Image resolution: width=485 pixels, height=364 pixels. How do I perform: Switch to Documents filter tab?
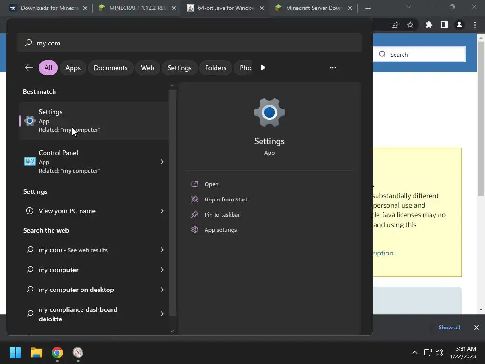click(x=110, y=68)
